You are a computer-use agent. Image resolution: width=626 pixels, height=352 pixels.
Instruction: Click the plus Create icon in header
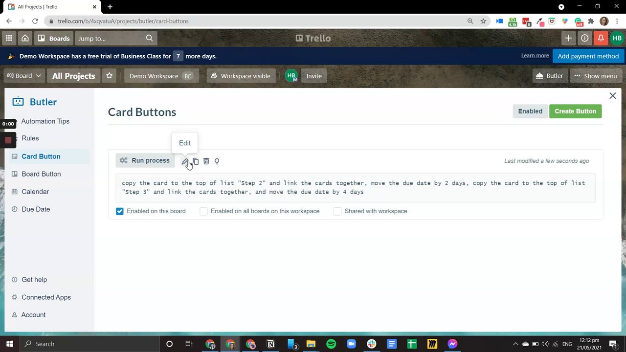pos(568,38)
